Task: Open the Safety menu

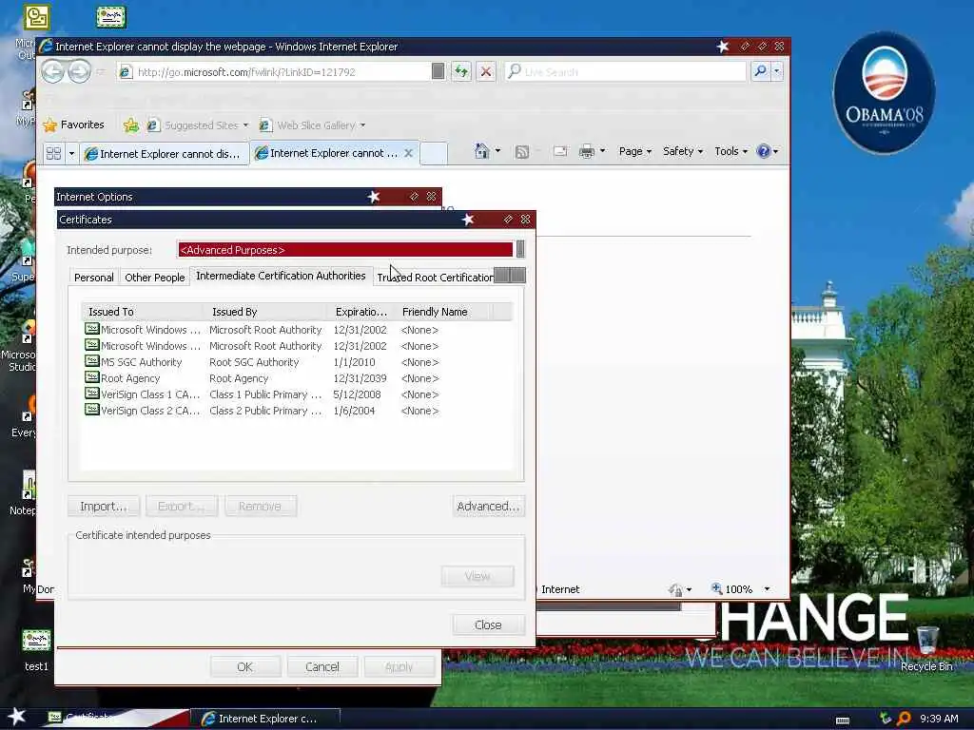Action: [683, 151]
